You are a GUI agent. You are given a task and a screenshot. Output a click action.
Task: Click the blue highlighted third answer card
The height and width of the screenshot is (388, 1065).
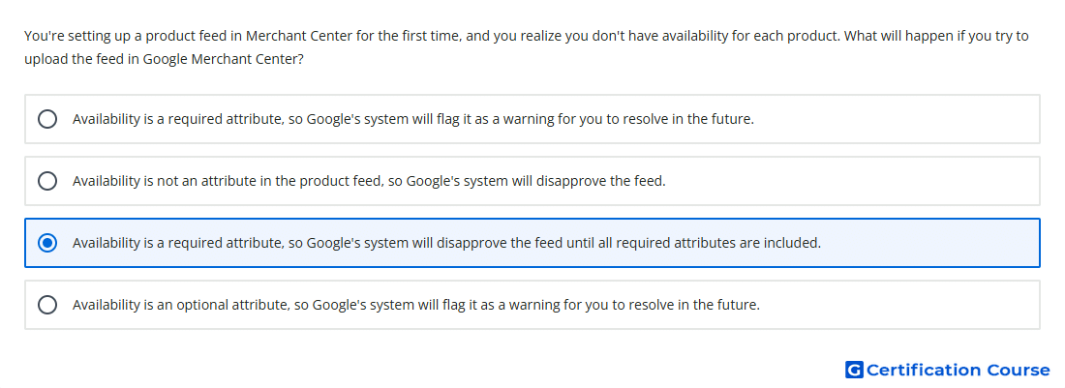[532, 243]
